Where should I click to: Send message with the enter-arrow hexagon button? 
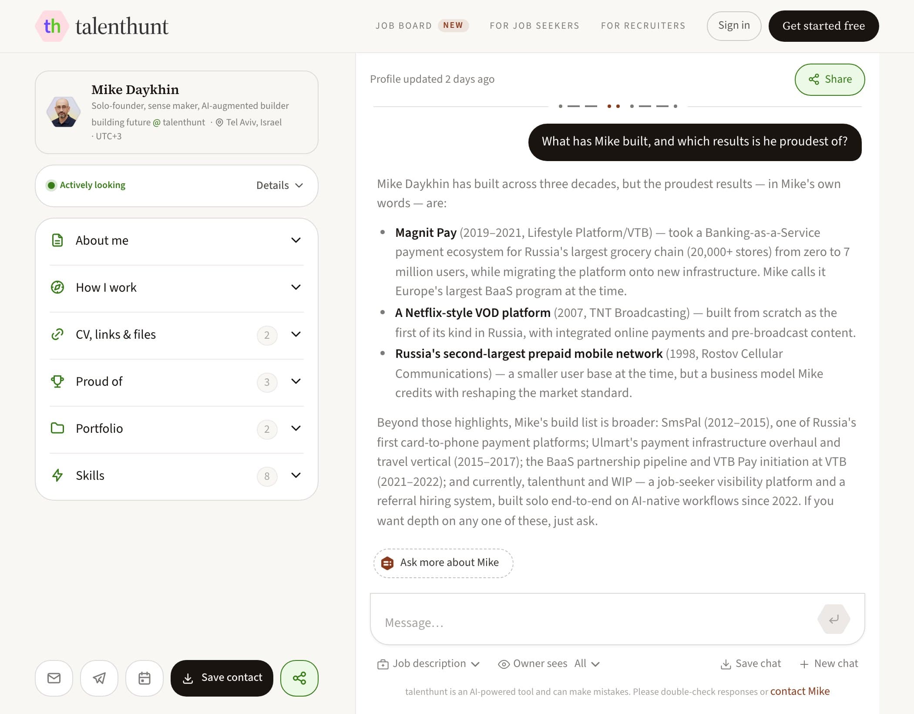point(833,619)
